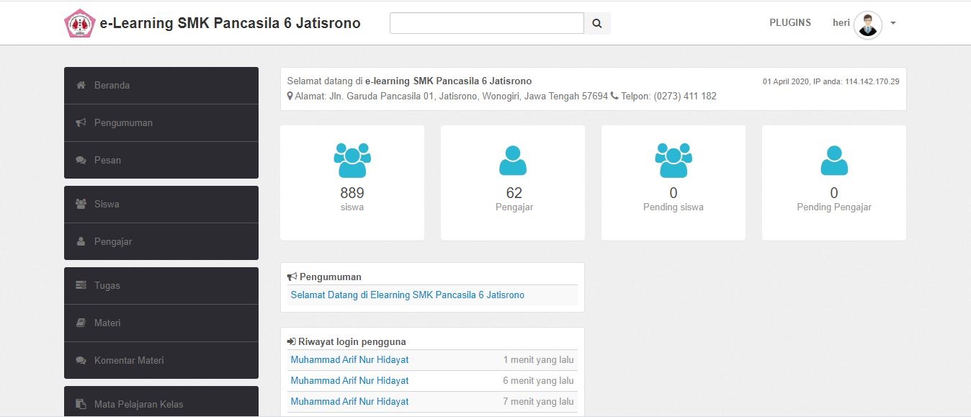Open the Selamat Datang announcement link
This screenshot has width=971, height=417.
408,295
